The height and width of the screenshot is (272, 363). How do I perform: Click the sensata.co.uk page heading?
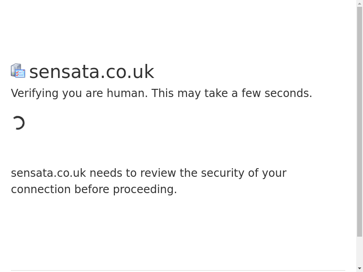click(x=92, y=72)
